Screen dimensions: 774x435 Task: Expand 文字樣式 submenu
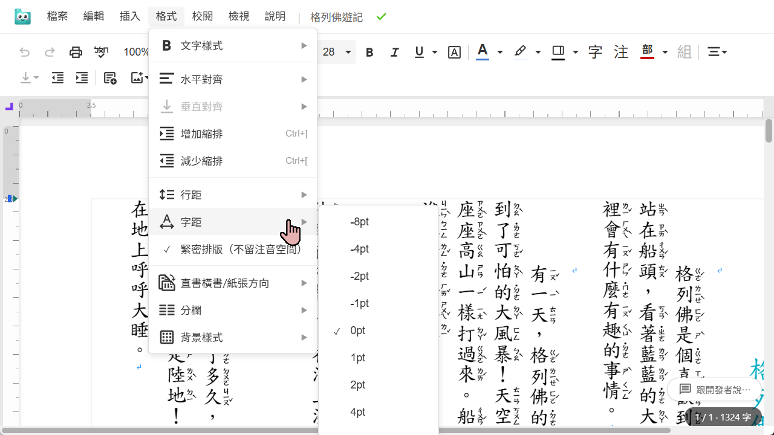pos(233,46)
